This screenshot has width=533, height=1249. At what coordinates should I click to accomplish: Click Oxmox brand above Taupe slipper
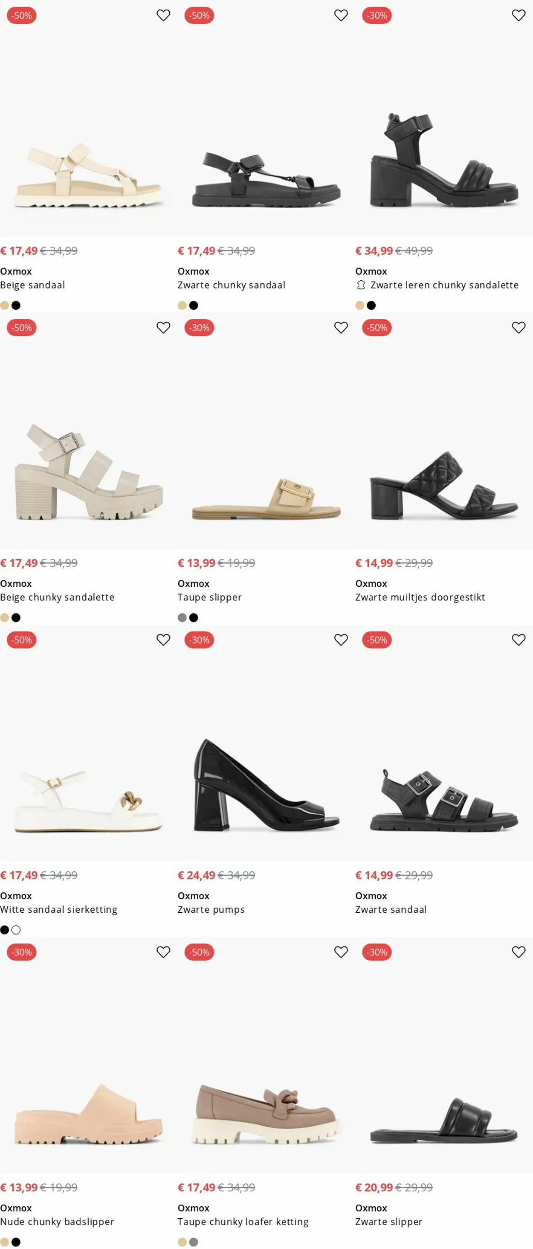point(193,584)
